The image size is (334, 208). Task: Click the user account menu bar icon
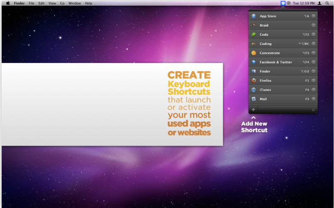319,3
